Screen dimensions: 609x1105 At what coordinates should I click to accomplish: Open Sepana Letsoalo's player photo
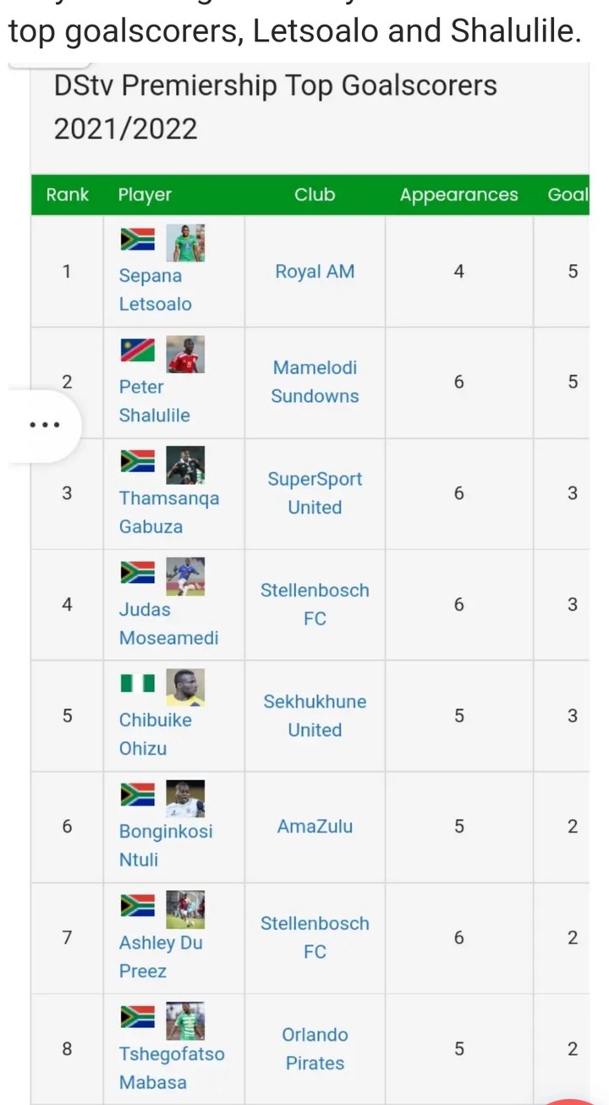click(x=184, y=243)
